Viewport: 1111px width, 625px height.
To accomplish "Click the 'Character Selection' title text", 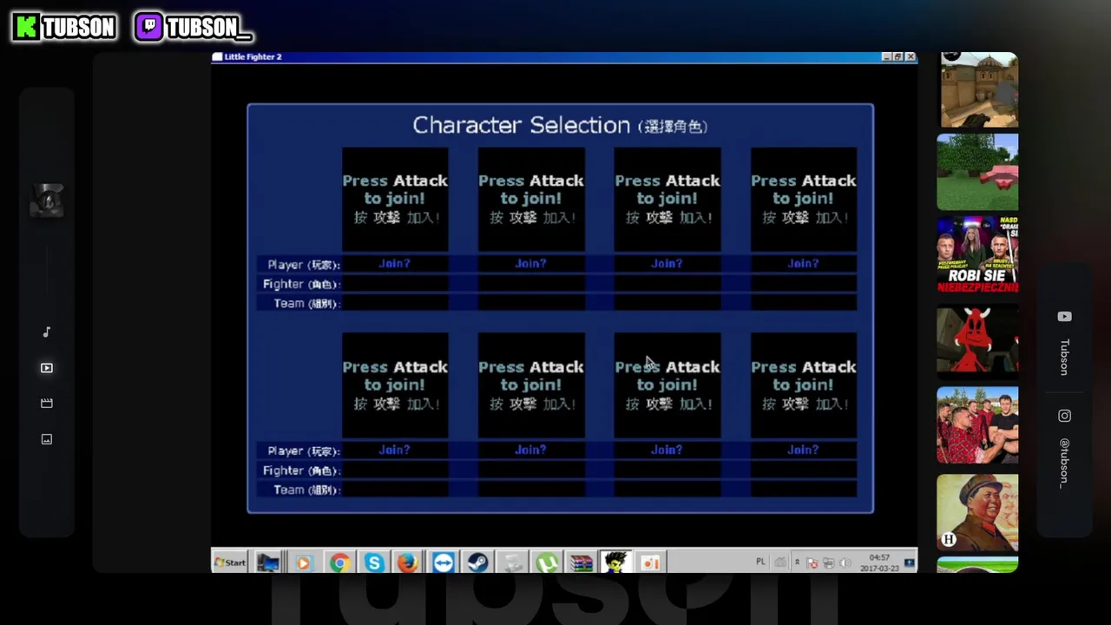I will (x=521, y=126).
